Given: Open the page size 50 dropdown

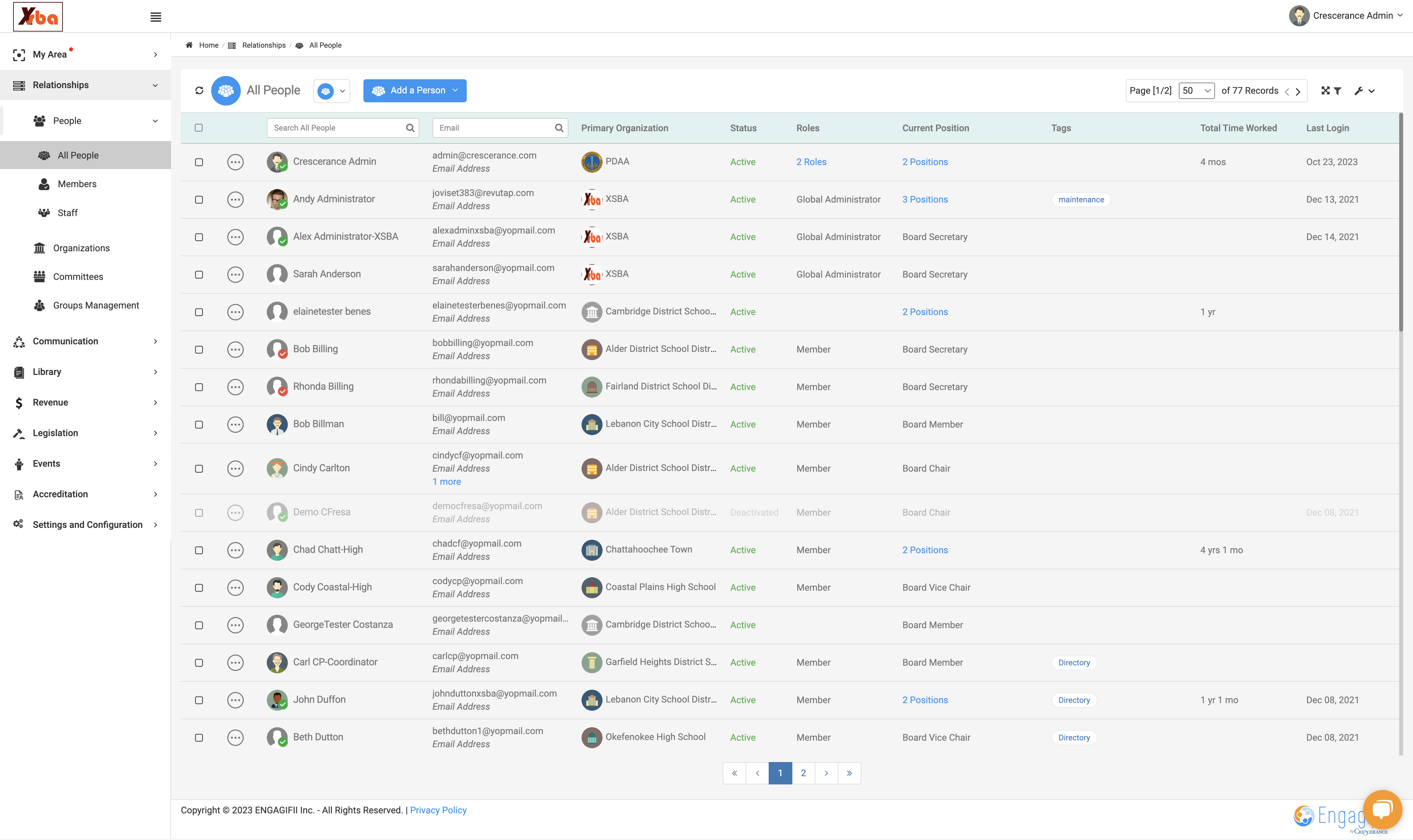Looking at the screenshot, I should pyautogui.click(x=1196, y=90).
